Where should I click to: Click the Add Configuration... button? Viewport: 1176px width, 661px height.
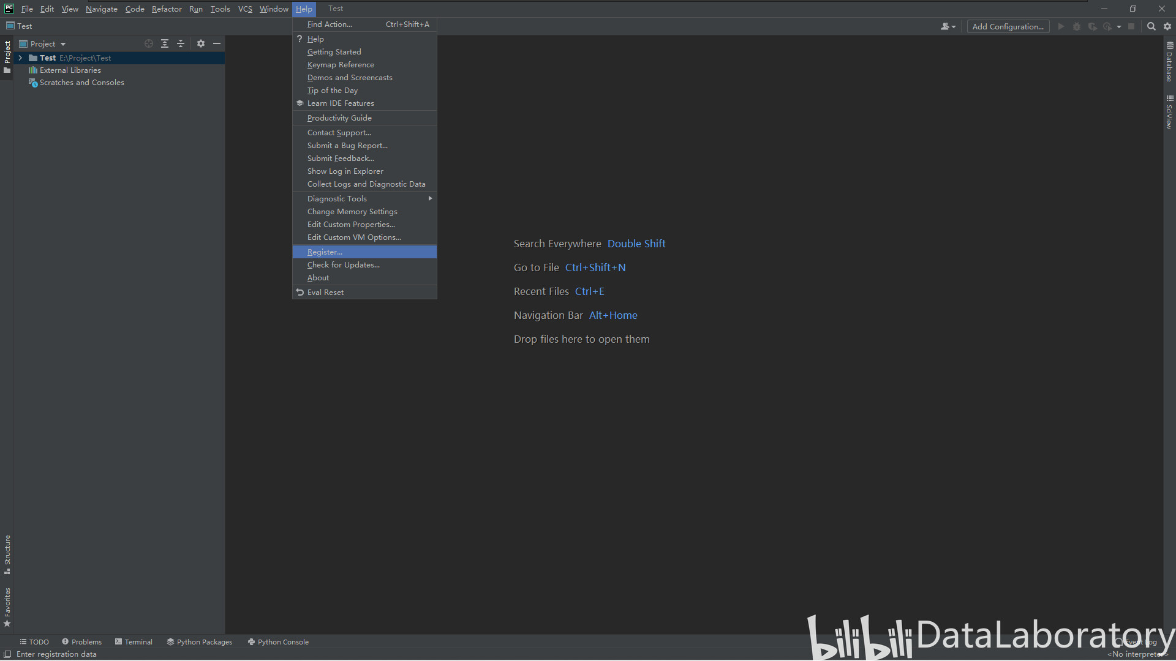pyautogui.click(x=1008, y=26)
